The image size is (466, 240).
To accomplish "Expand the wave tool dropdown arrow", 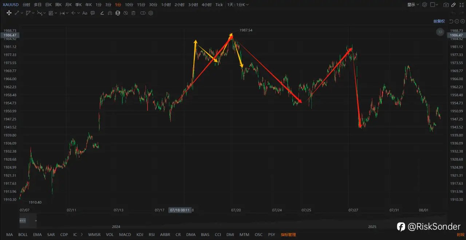I will [x=44, y=13].
